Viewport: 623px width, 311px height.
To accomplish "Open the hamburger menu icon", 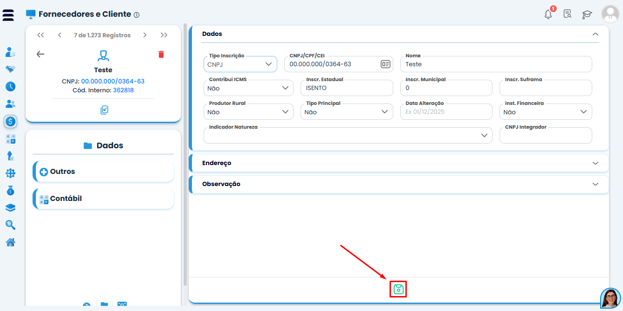I will pyautogui.click(x=8, y=14).
